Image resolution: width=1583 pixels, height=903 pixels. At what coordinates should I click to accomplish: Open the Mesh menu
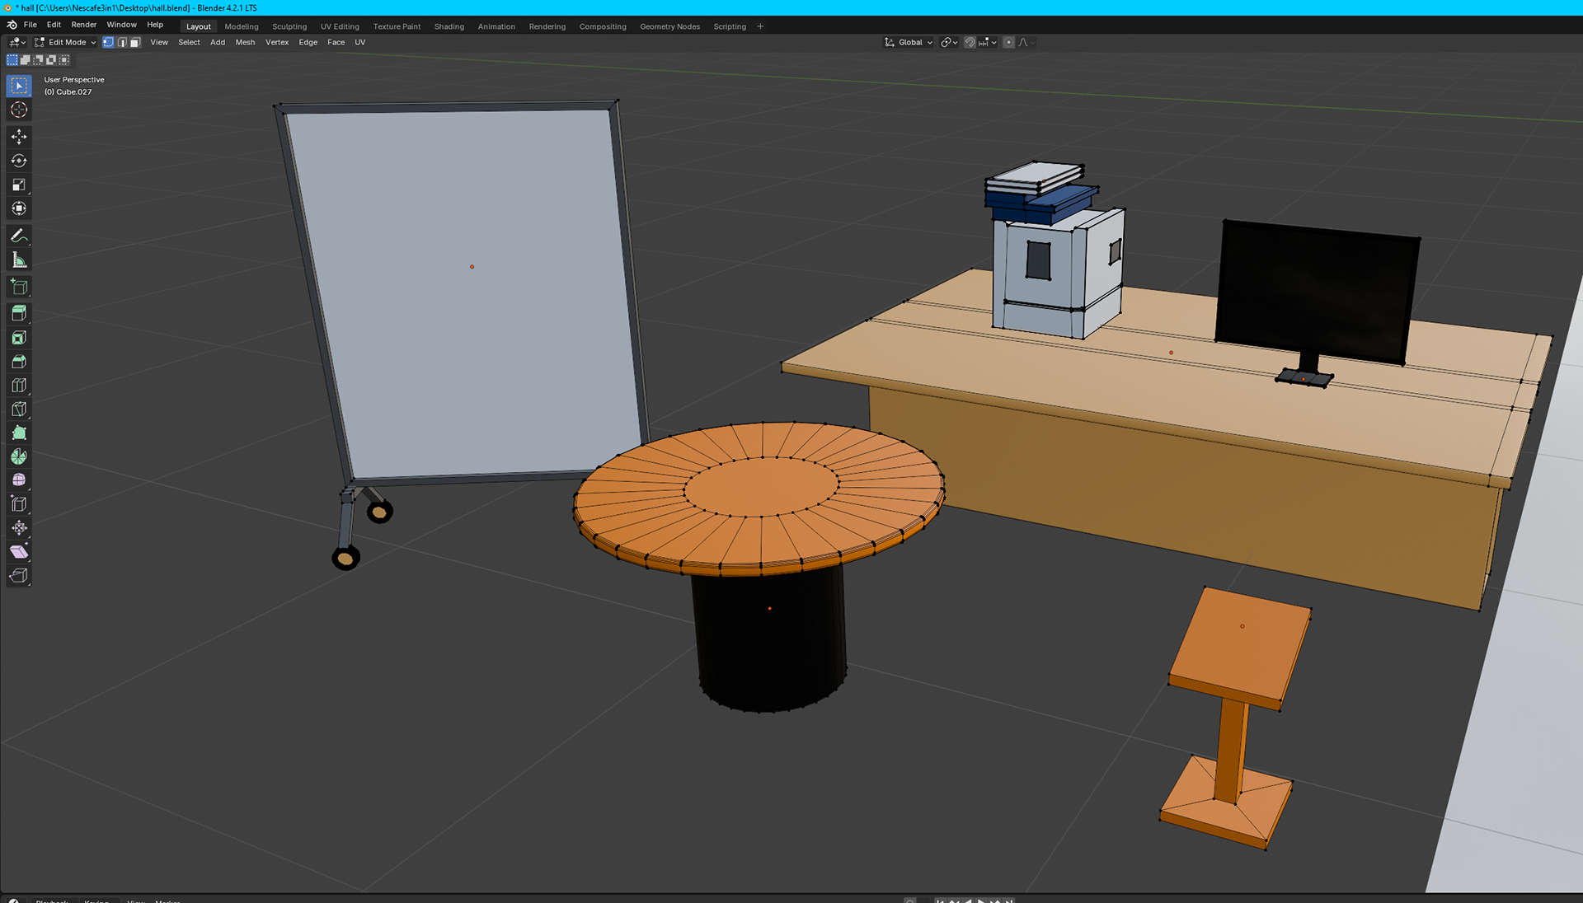245,42
